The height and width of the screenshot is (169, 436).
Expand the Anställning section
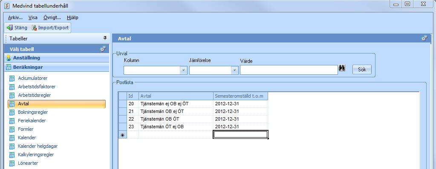[x=57, y=58]
